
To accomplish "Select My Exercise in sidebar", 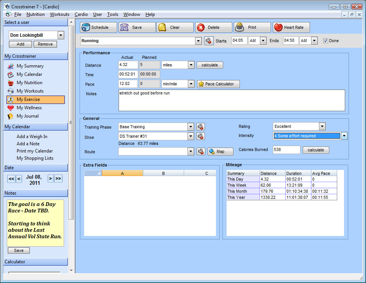I will click(x=36, y=99).
